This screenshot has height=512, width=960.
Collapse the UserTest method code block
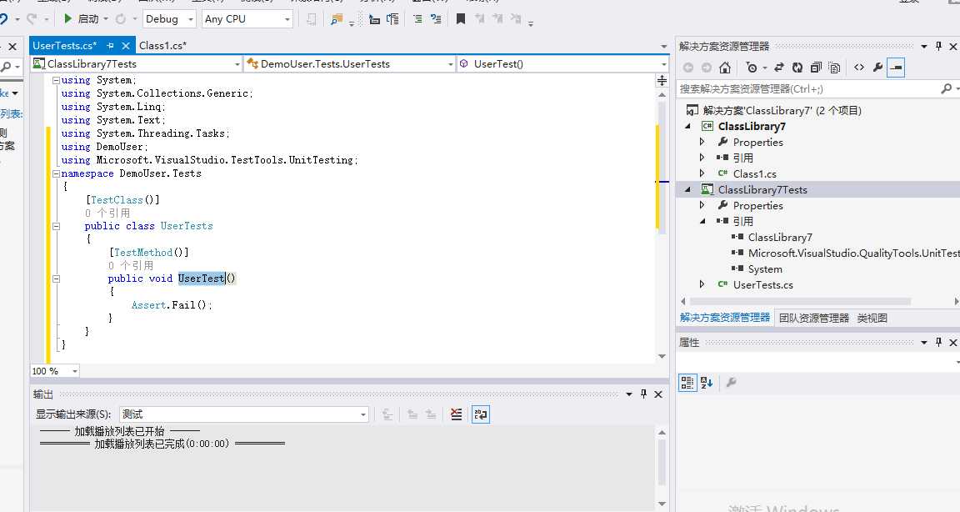pyautogui.click(x=57, y=279)
